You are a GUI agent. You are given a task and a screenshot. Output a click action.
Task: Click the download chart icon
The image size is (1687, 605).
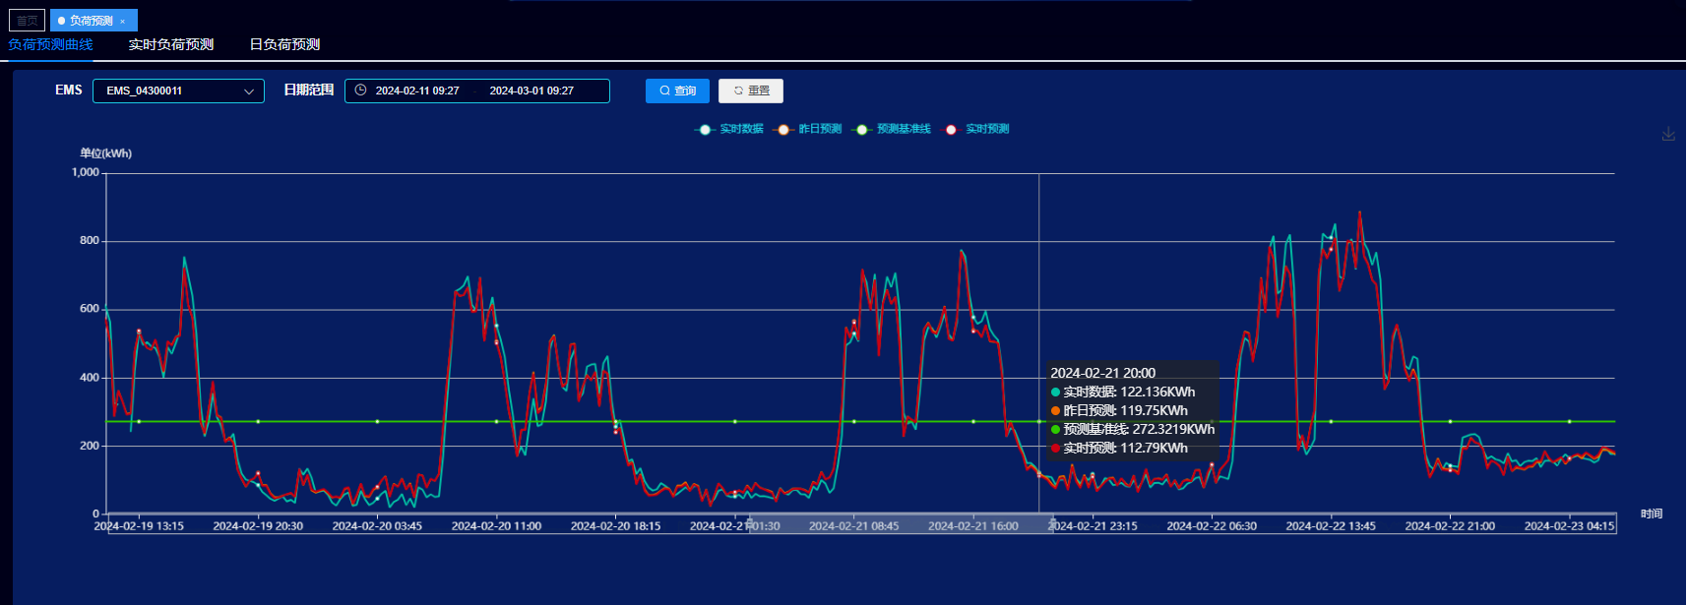click(1668, 134)
